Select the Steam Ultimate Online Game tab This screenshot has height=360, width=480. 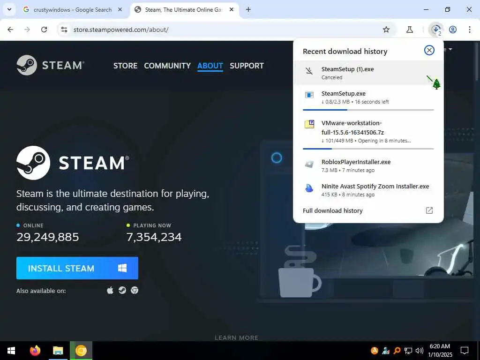coord(184,10)
